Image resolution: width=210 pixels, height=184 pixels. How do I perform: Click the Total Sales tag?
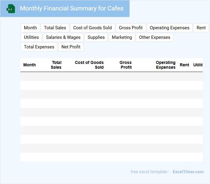point(55,28)
